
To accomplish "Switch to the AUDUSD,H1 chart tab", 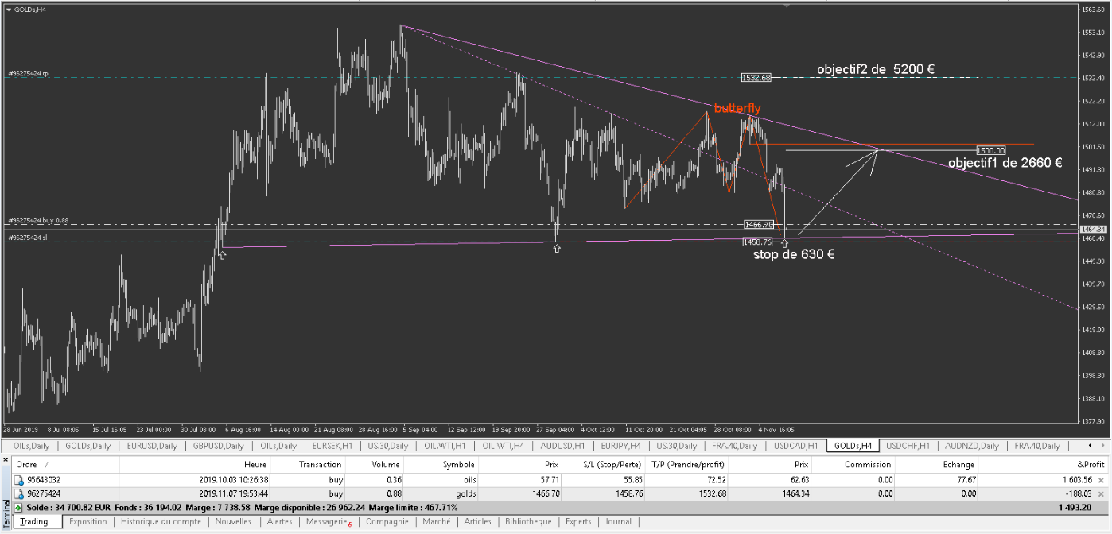I will tap(563, 446).
